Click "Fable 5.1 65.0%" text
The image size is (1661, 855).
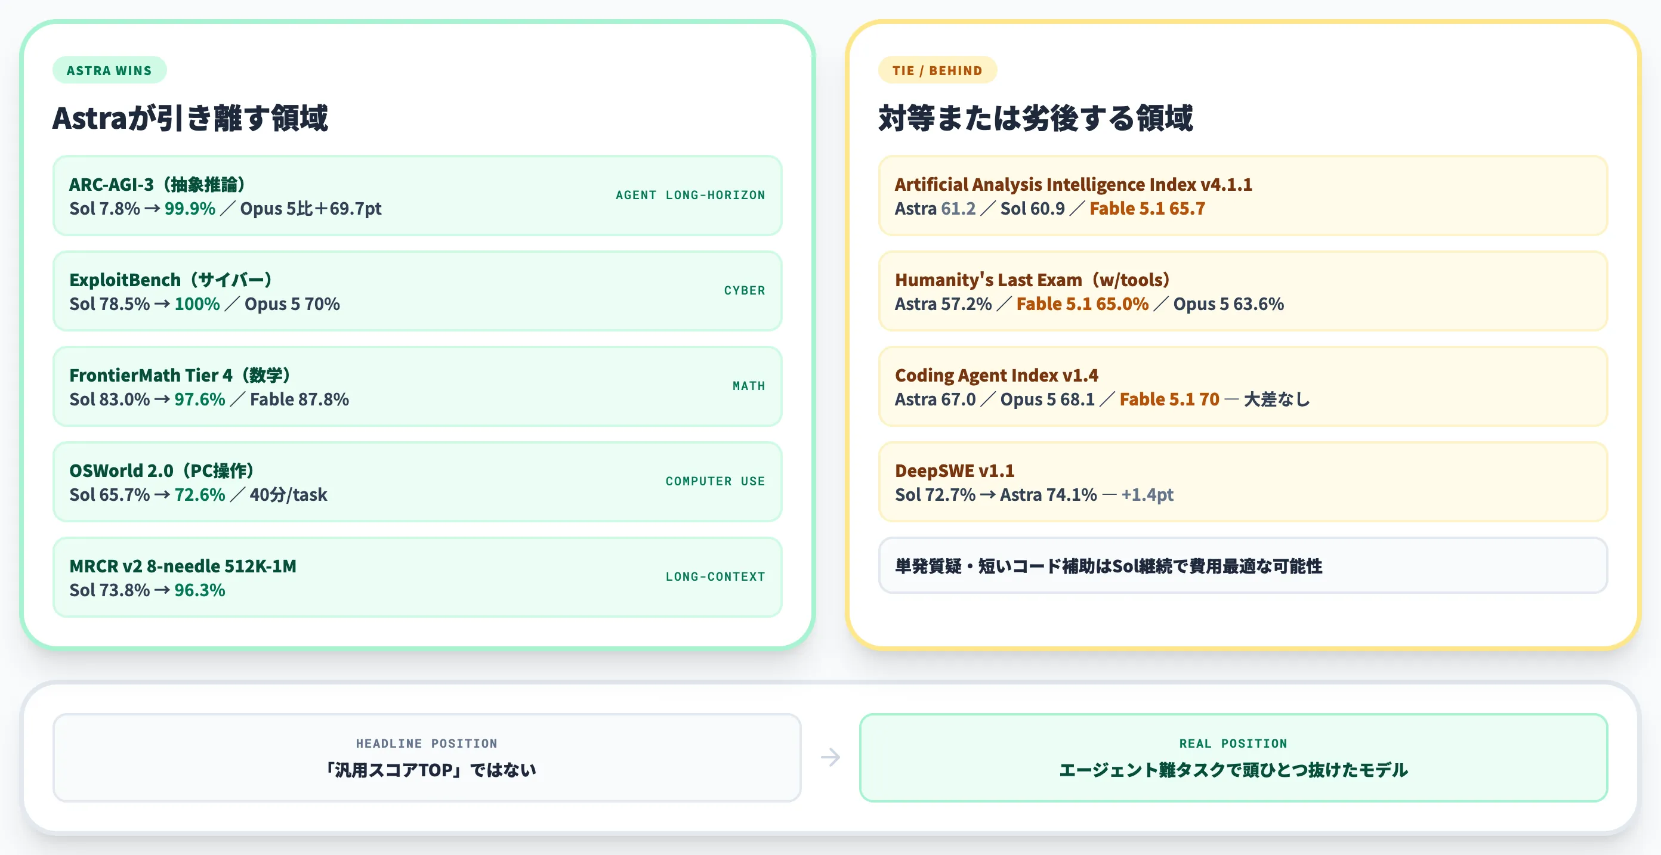coord(1083,304)
